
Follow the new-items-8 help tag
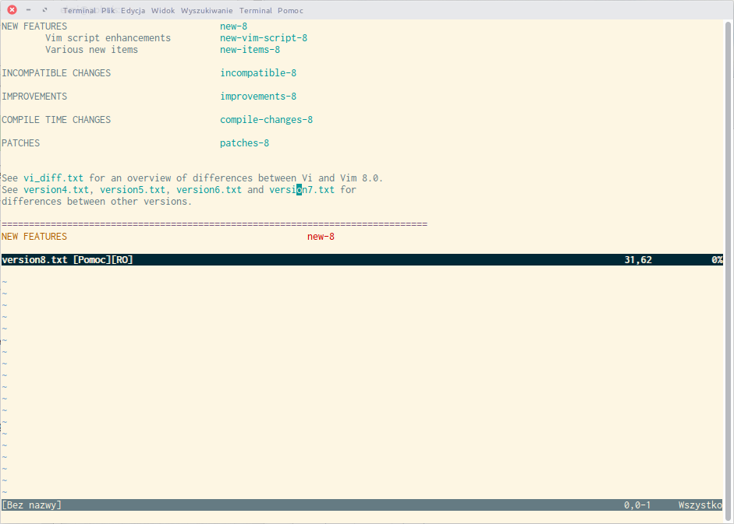[250, 50]
